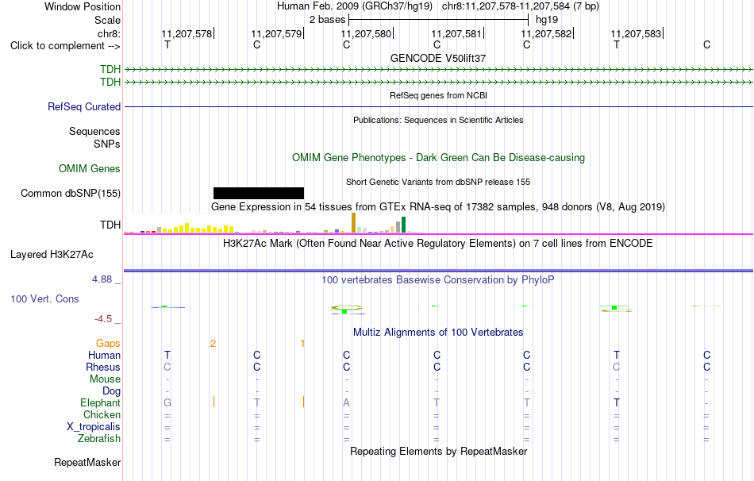Select the Rhesus alignment row label

point(103,367)
